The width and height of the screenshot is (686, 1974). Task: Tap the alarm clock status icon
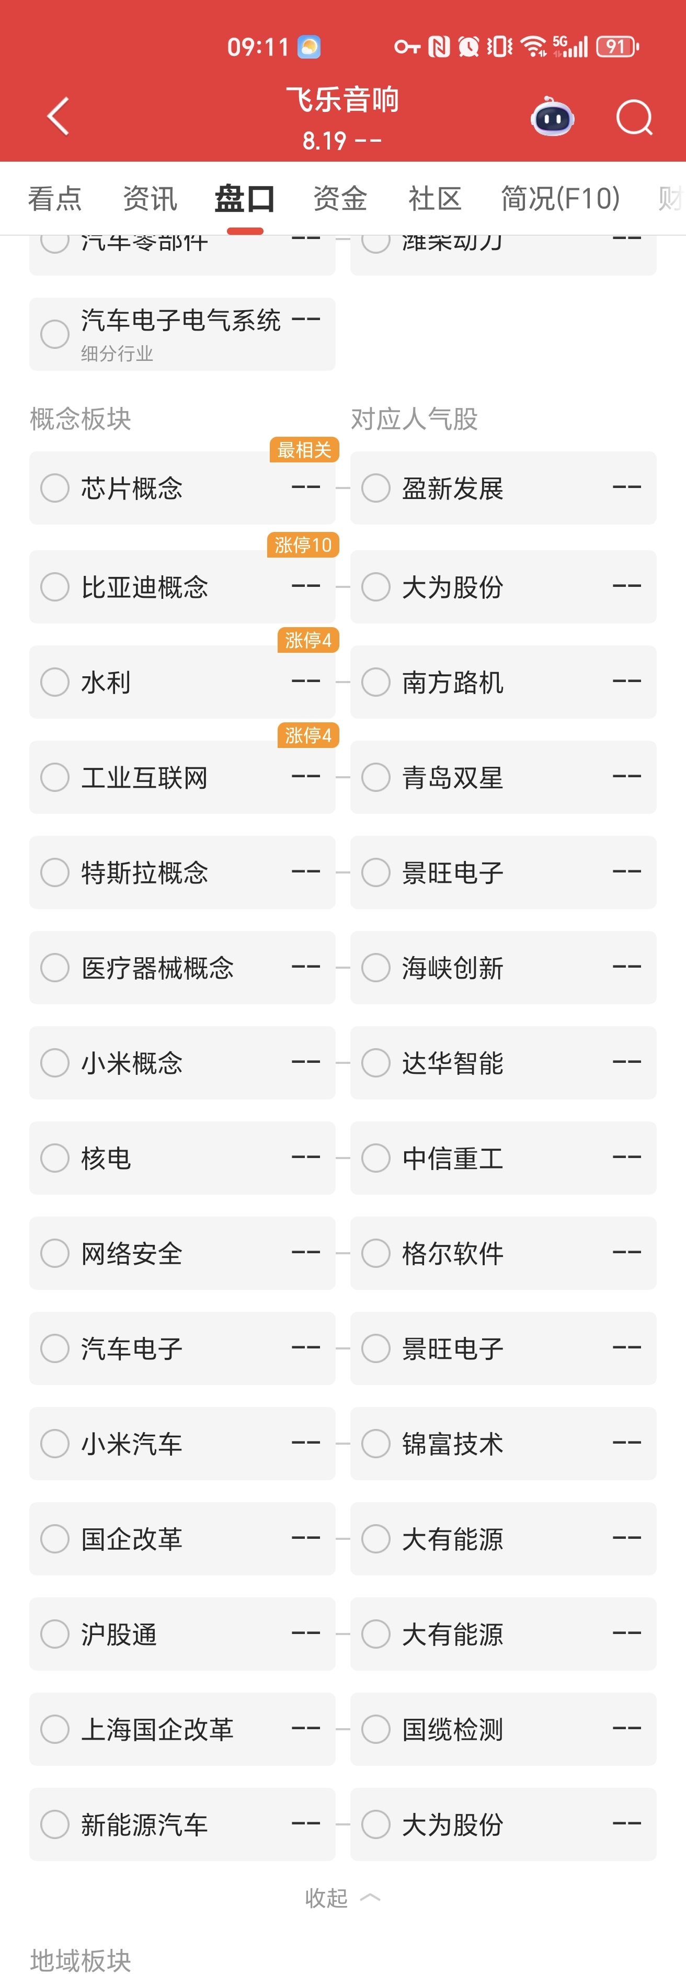(468, 47)
